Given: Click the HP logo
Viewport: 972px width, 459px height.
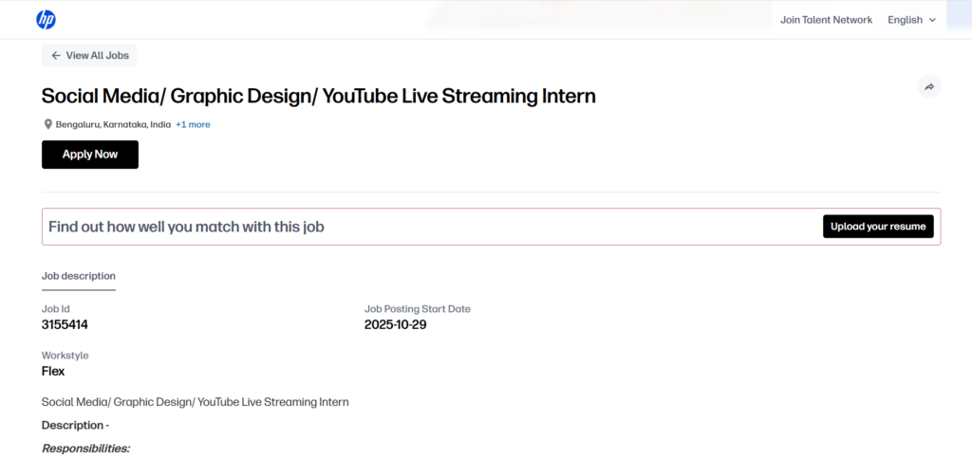Looking at the screenshot, I should 46,20.
